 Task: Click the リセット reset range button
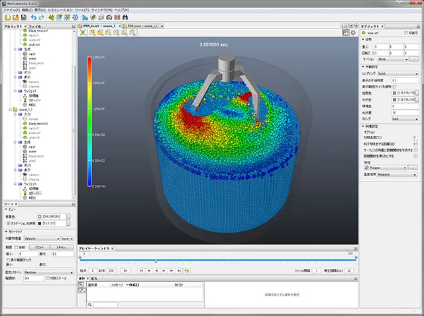[x=39, y=247]
